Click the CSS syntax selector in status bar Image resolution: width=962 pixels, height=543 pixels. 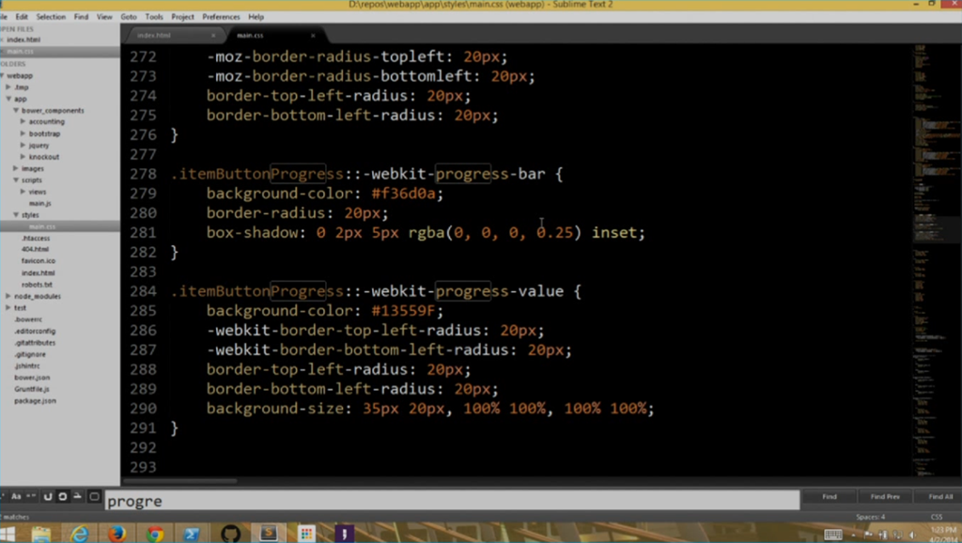[x=936, y=517]
